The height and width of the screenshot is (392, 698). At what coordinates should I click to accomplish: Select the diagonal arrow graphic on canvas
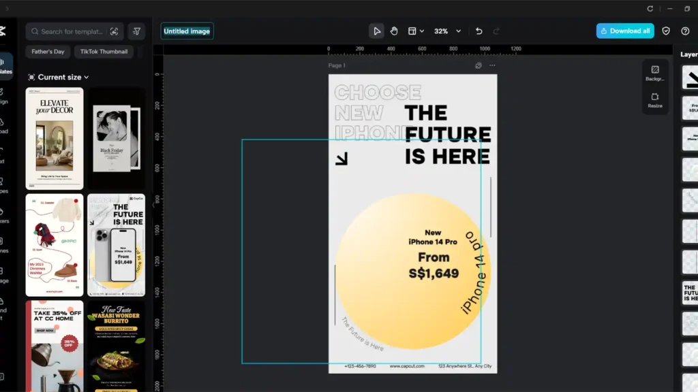point(342,159)
